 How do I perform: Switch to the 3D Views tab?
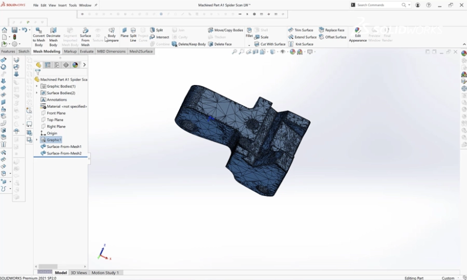(79, 273)
